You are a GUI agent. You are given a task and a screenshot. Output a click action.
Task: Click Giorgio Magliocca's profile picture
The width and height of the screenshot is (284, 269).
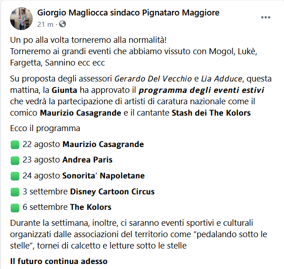point(21,18)
